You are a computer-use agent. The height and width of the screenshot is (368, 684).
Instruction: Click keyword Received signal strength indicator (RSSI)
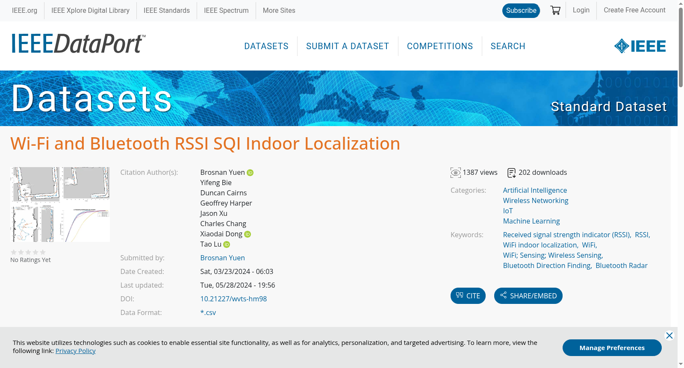pos(567,235)
